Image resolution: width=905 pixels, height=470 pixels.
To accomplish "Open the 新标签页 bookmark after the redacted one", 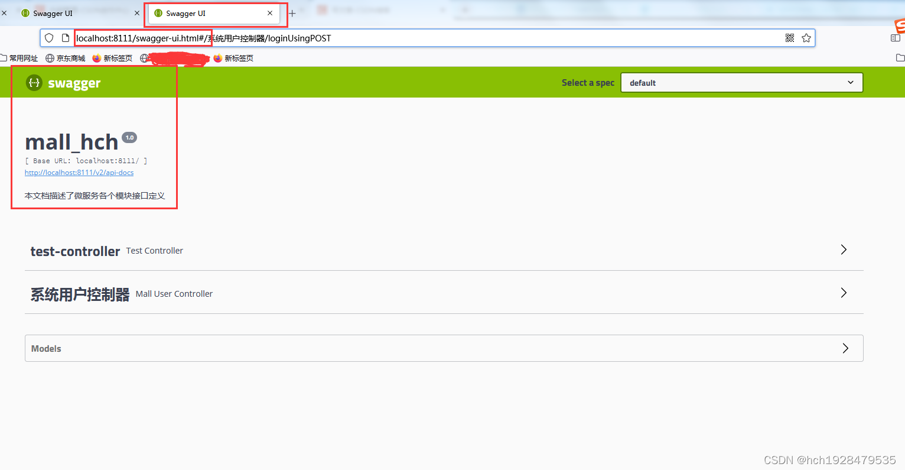I will (233, 58).
